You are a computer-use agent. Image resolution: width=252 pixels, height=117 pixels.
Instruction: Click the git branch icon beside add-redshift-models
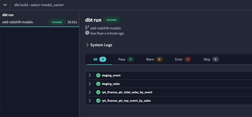[87, 28]
